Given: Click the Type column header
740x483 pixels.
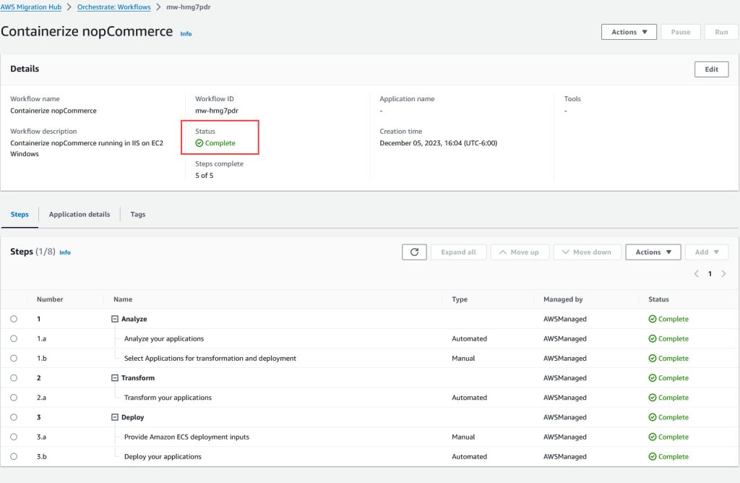Looking at the screenshot, I should pyautogui.click(x=459, y=299).
